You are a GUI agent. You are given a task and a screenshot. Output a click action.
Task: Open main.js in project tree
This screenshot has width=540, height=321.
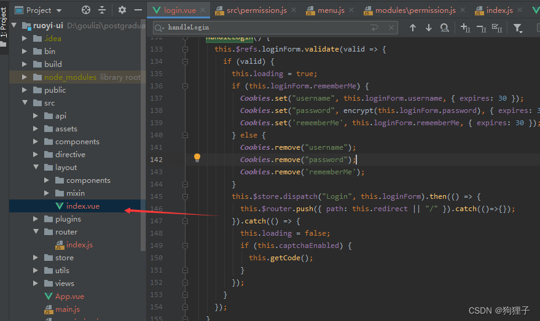[x=68, y=309]
